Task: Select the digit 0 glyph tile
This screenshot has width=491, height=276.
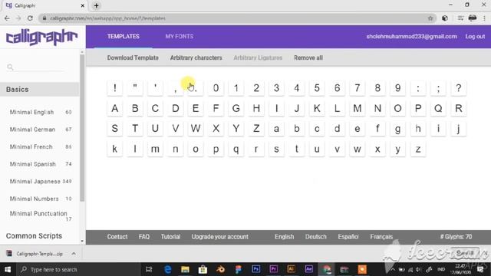Action: click(216, 88)
